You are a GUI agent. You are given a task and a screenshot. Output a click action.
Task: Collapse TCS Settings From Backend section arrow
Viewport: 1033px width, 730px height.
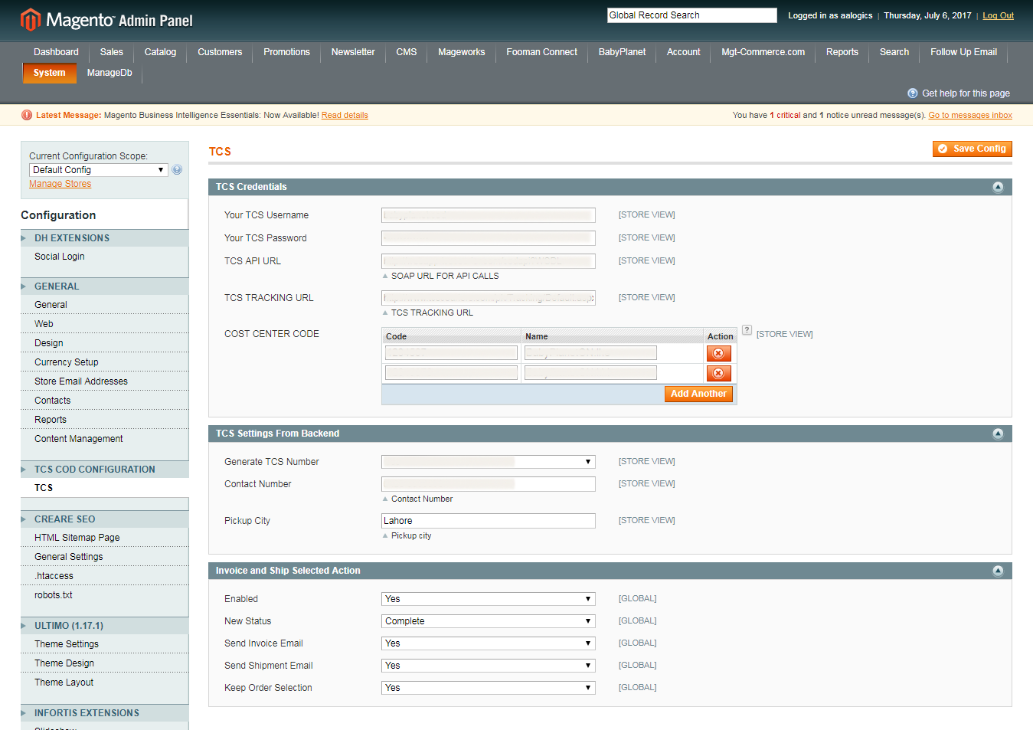pyautogui.click(x=998, y=434)
